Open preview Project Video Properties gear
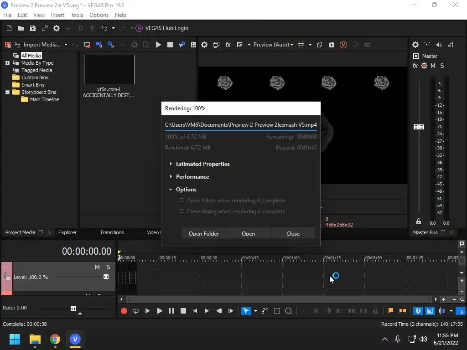Viewport: 467px width, 350px height. [x=204, y=45]
